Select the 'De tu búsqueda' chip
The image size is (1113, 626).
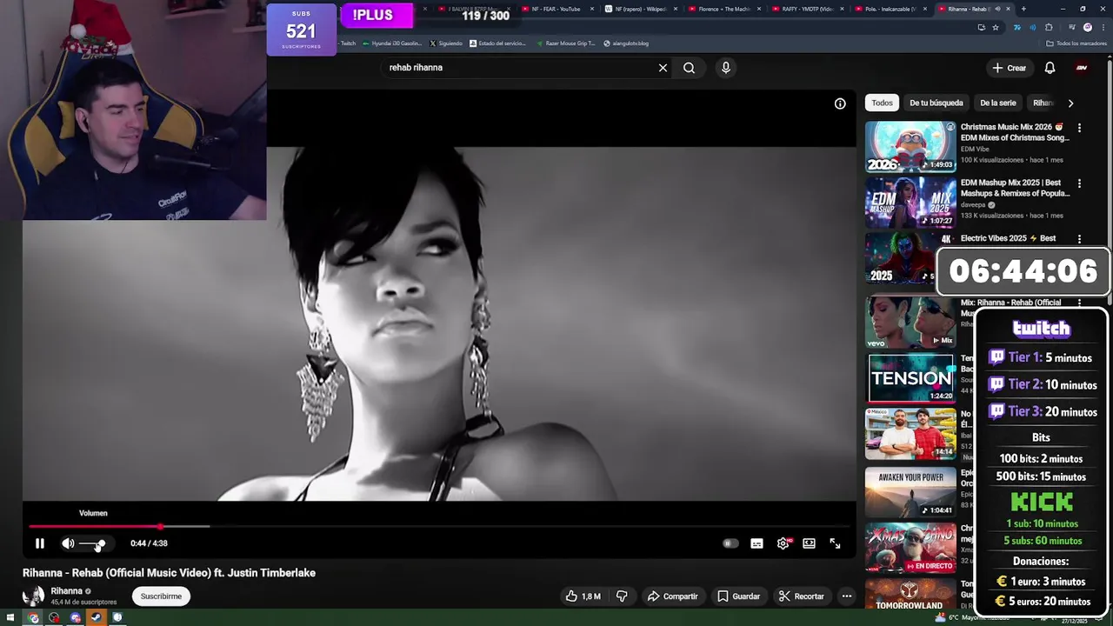936,103
